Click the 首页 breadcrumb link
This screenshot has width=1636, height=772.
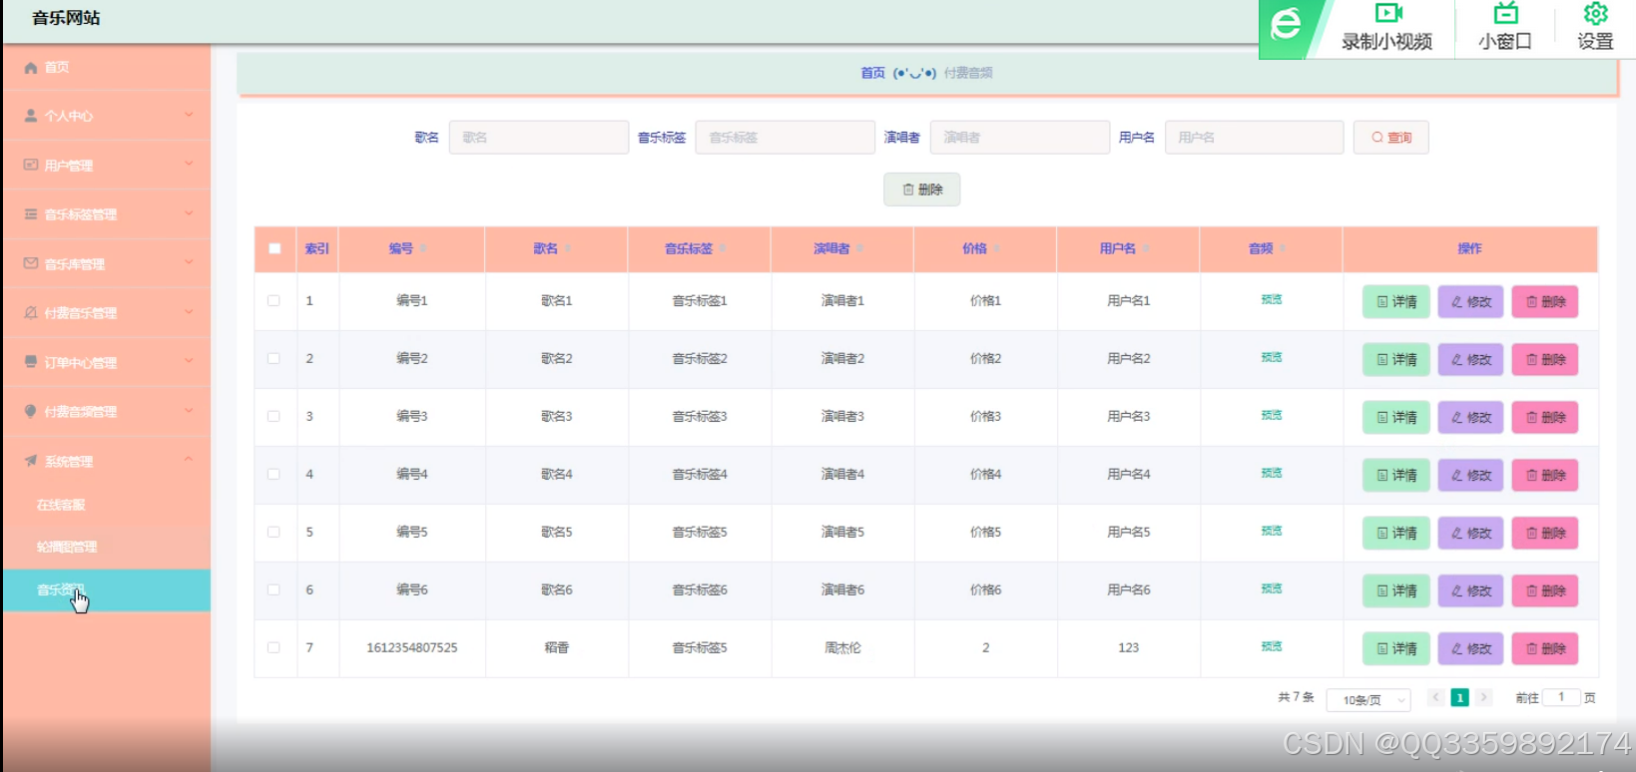point(872,73)
